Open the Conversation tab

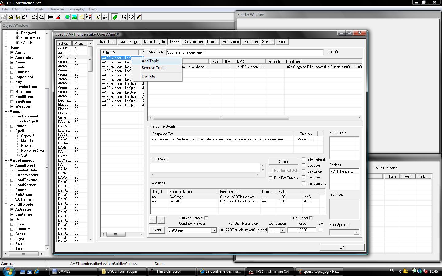(193, 42)
